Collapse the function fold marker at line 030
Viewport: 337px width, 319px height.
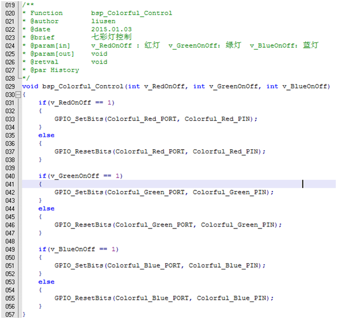[19, 95]
